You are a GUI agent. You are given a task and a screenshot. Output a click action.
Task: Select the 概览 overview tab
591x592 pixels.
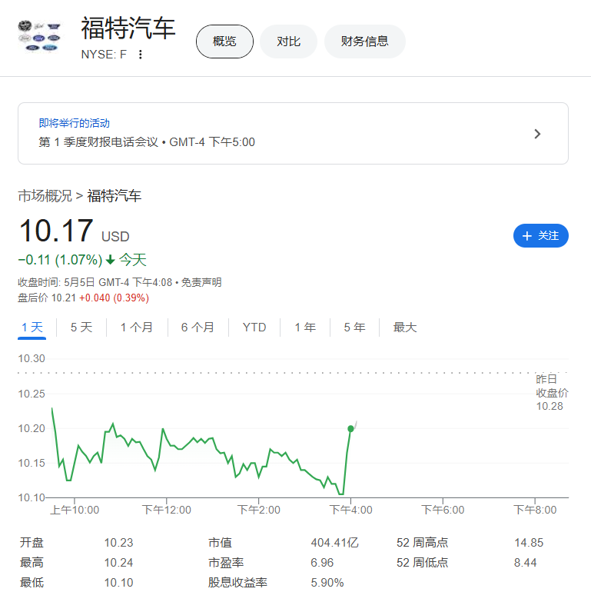pyautogui.click(x=224, y=42)
